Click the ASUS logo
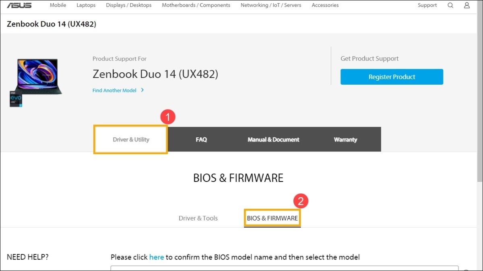 coord(19,5)
